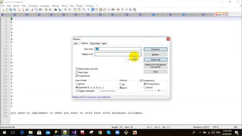
Task: Click the 'you need to implement' text line
Action: (x=77, y=113)
